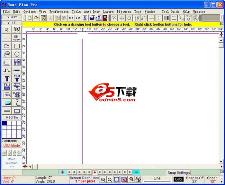Screen dimensions: 225x185
Task: Click the monitor R redraw toolbar icon
Action: [x=85, y=18]
